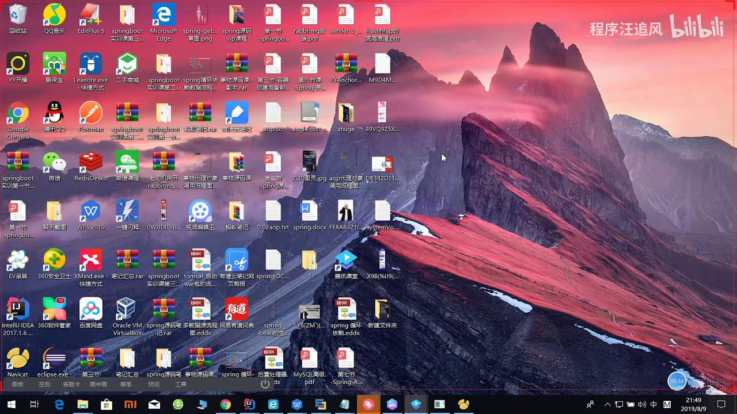This screenshot has height=414, width=737.
Task: Select the Oracle VM VirtualBox shortcut
Action: pyautogui.click(x=127, y=317)
